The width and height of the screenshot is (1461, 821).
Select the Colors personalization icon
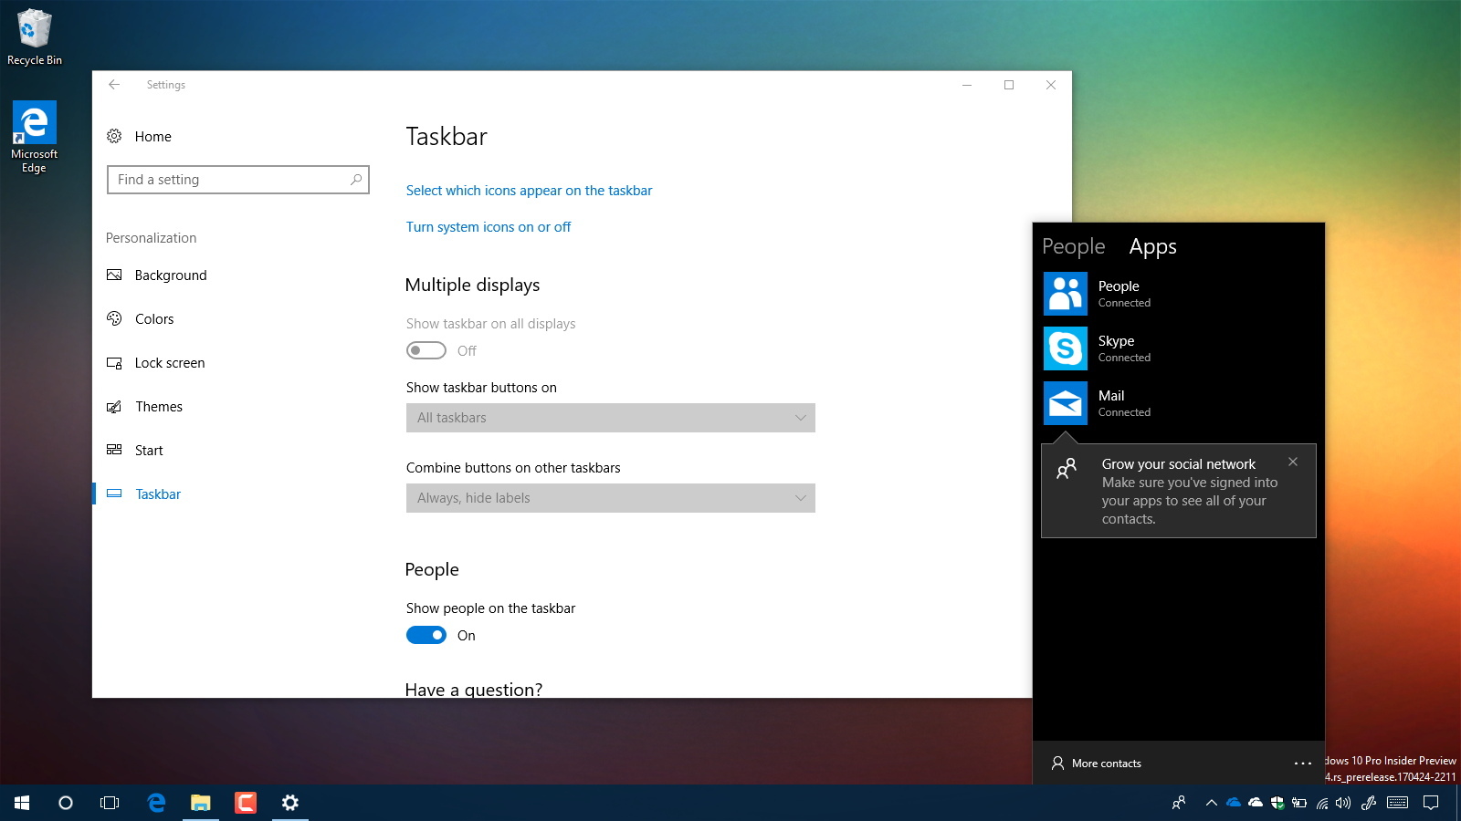[114, 318]
